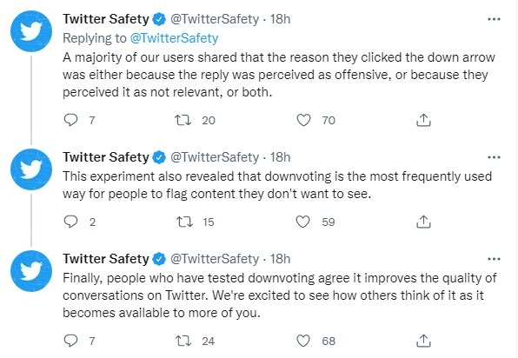The width and height of the screenshot is (518, 358).
Task: Like the tweet with 59 likes
Action: pos(302,222)
